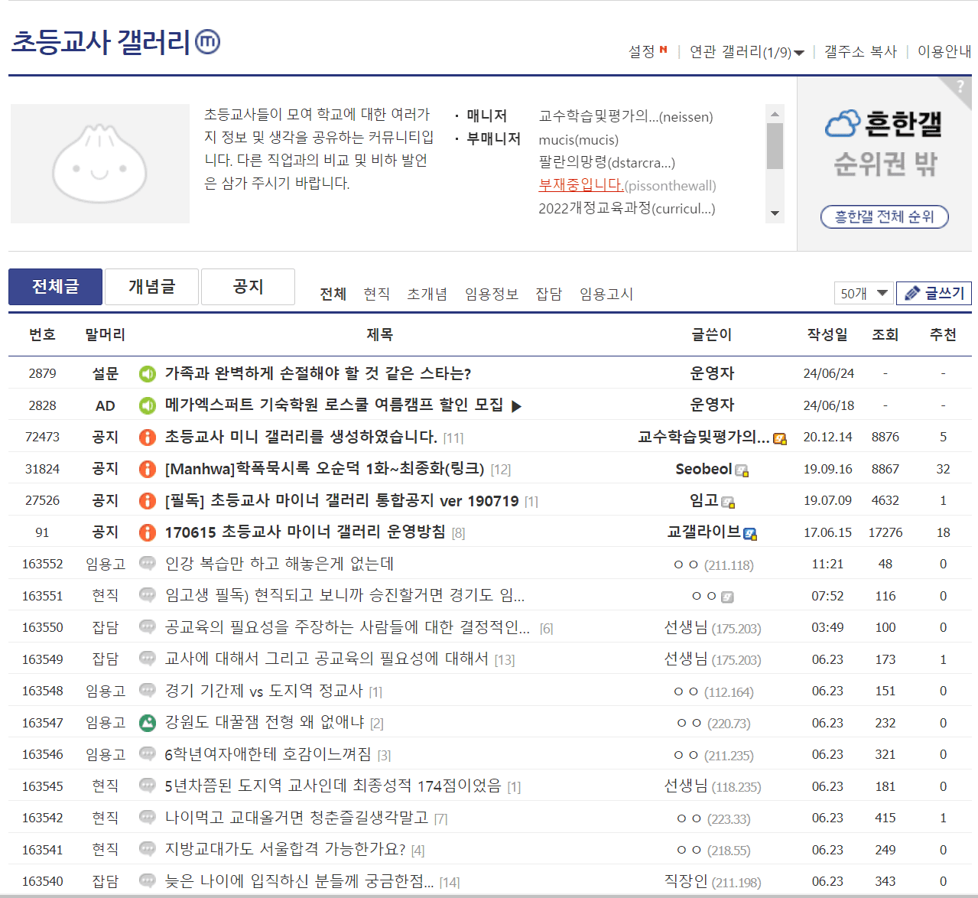Filter by 임용정보 category
This screenshot has height=898, width=978.
click(491, 294)
